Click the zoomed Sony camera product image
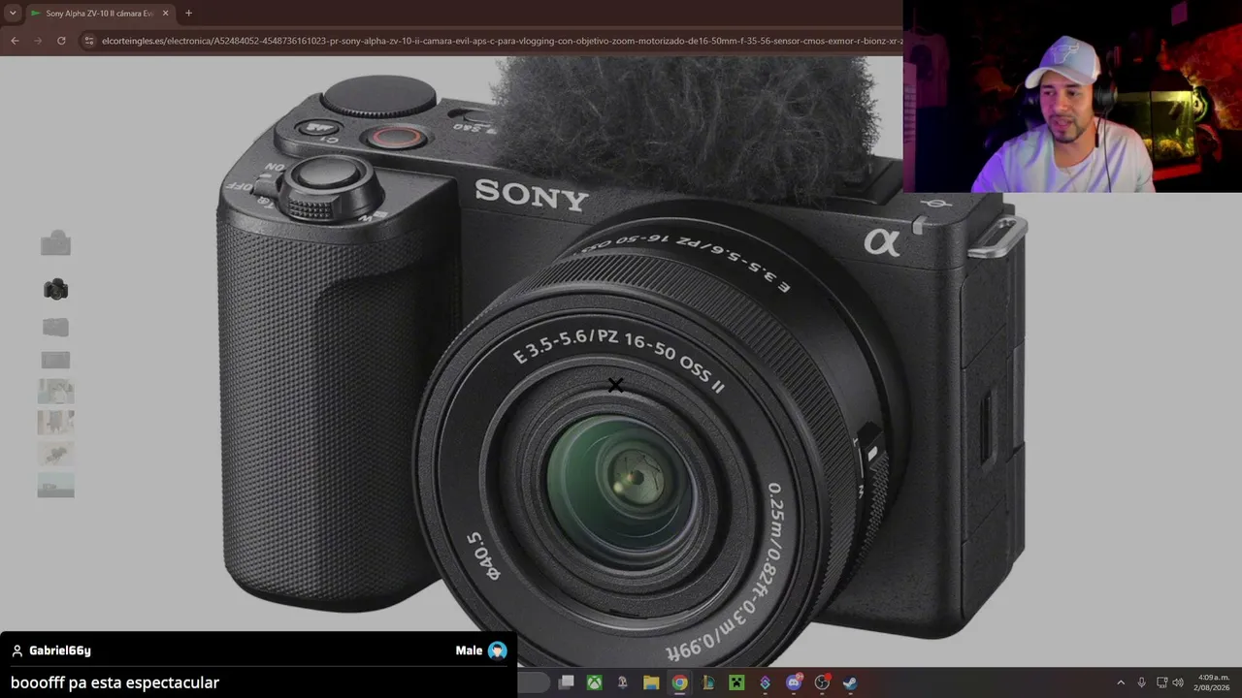Image resolution: width=1242 pixels, height=698 pixels. [621, 359]
